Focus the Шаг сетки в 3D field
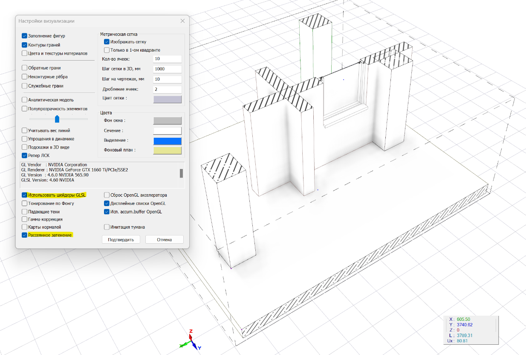The width and height of the screenshot is (526, 355). (167, 69)
